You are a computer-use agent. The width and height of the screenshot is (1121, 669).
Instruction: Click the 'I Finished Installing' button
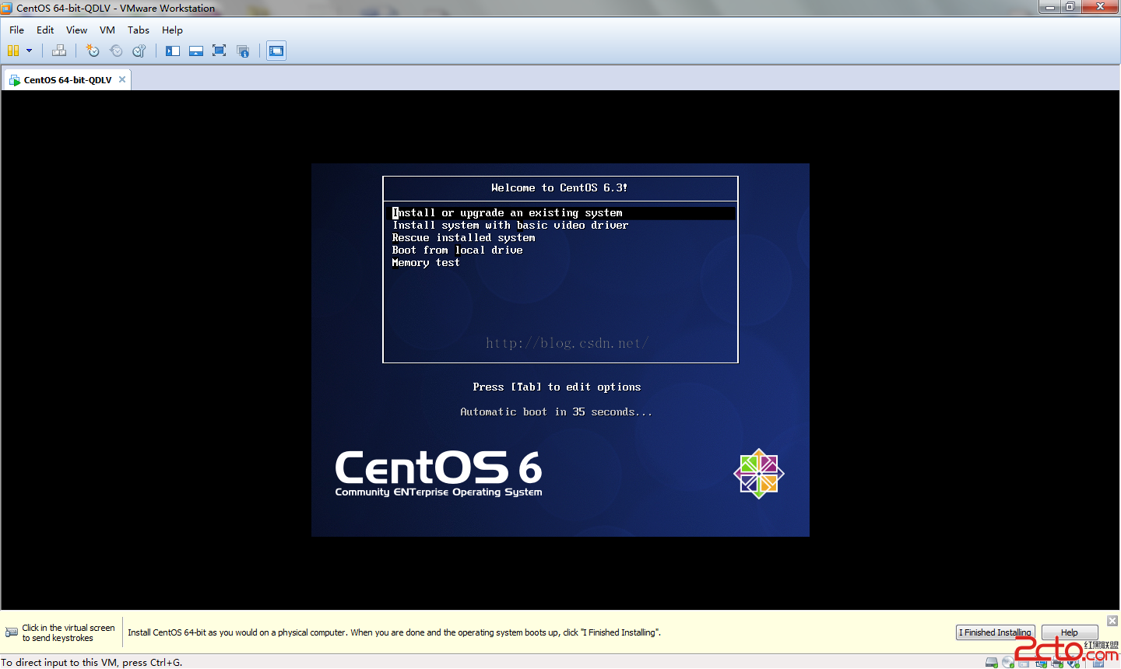tap(995, 632)
